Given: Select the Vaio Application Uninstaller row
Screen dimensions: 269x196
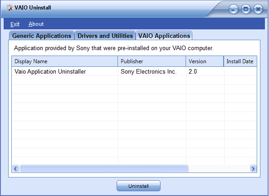Looking at the screenshot, I should 134,71.
